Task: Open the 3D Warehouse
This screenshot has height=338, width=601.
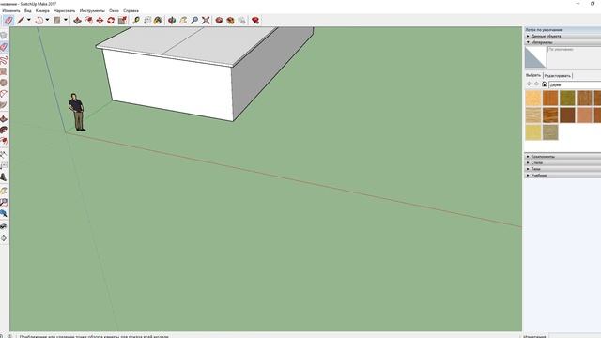Action: [219, 21]
